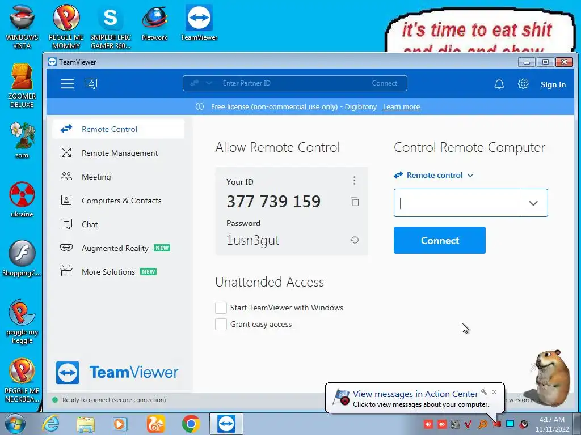Open the TeamViewer hamburger menu

pyautogui.click(x=68, y=84)
